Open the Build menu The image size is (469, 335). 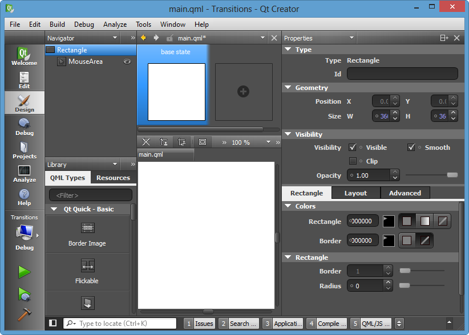(x=57, y=24)
